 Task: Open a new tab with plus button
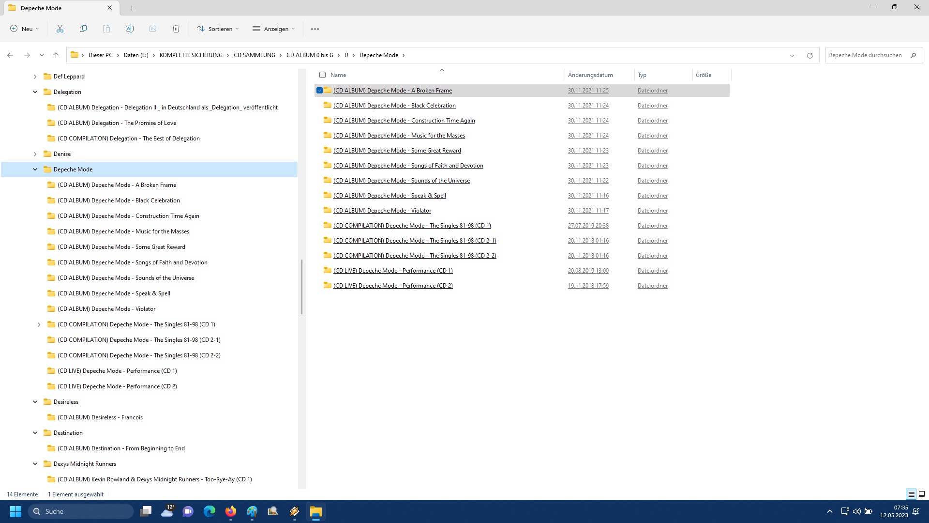coord(132,8)
